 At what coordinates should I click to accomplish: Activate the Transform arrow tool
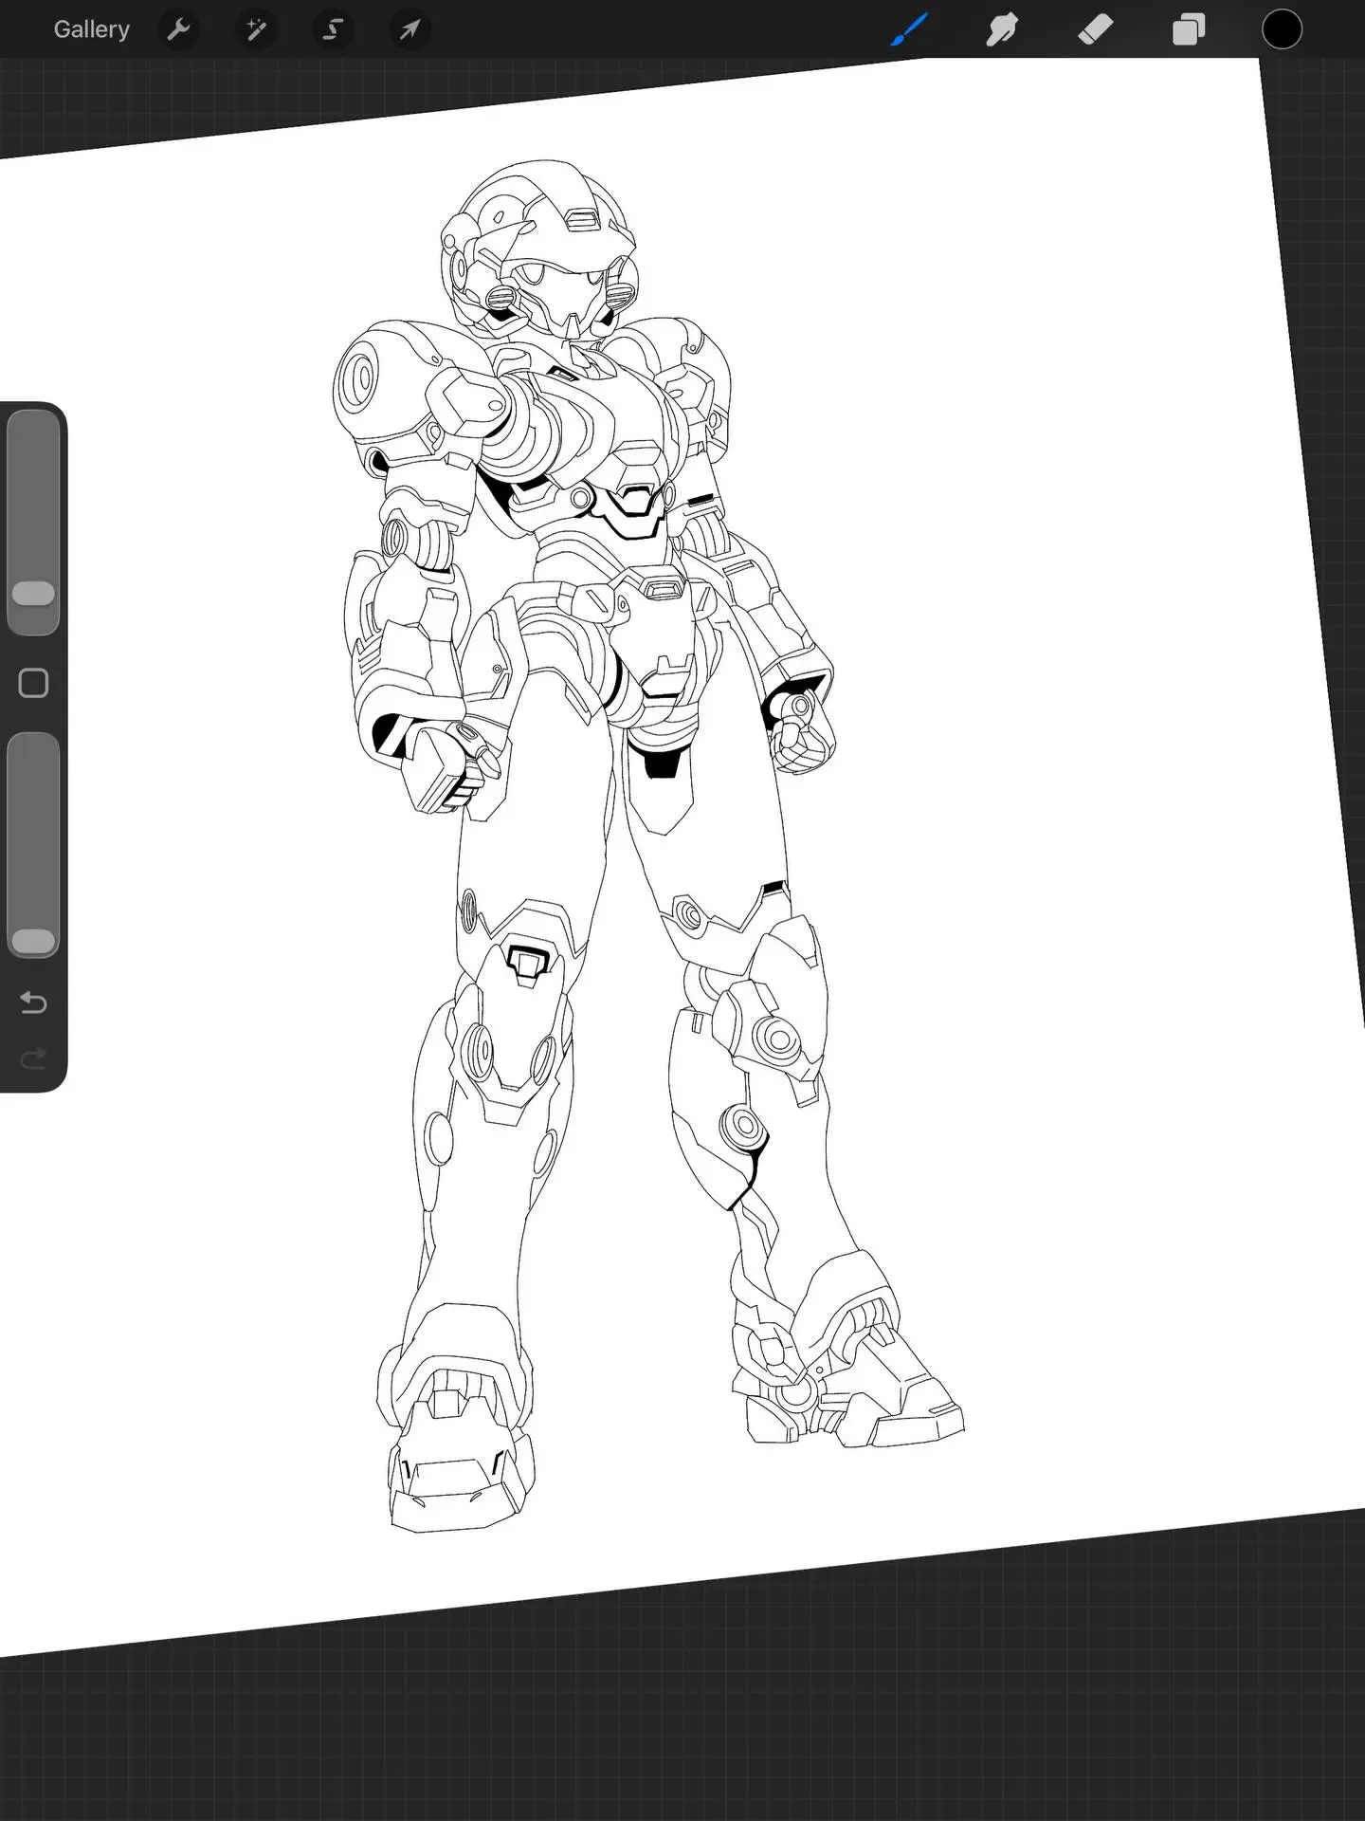tap(409, 29)
